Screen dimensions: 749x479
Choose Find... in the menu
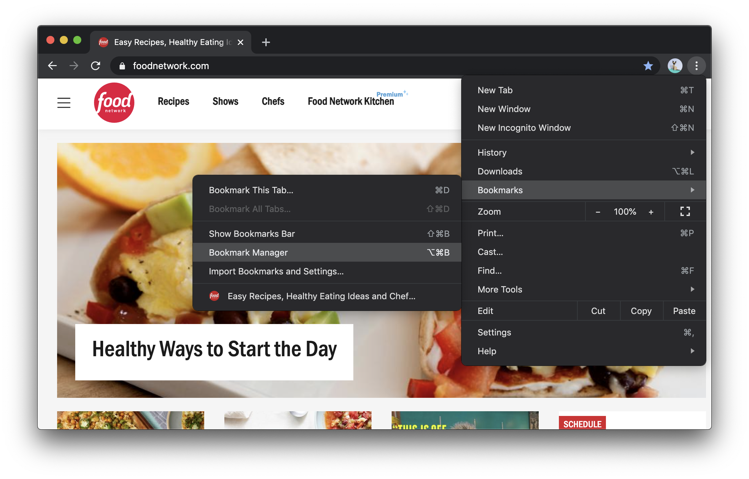[x=584, y=271]
